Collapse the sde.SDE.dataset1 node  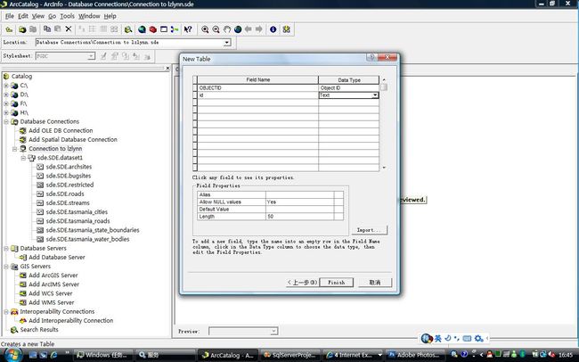click(23, 158)
